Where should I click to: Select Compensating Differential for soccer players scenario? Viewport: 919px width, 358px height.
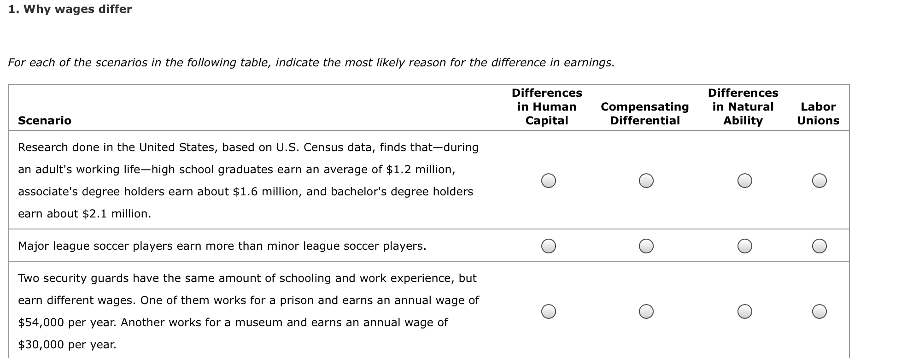pyautogui.click(x=647, y=246)
